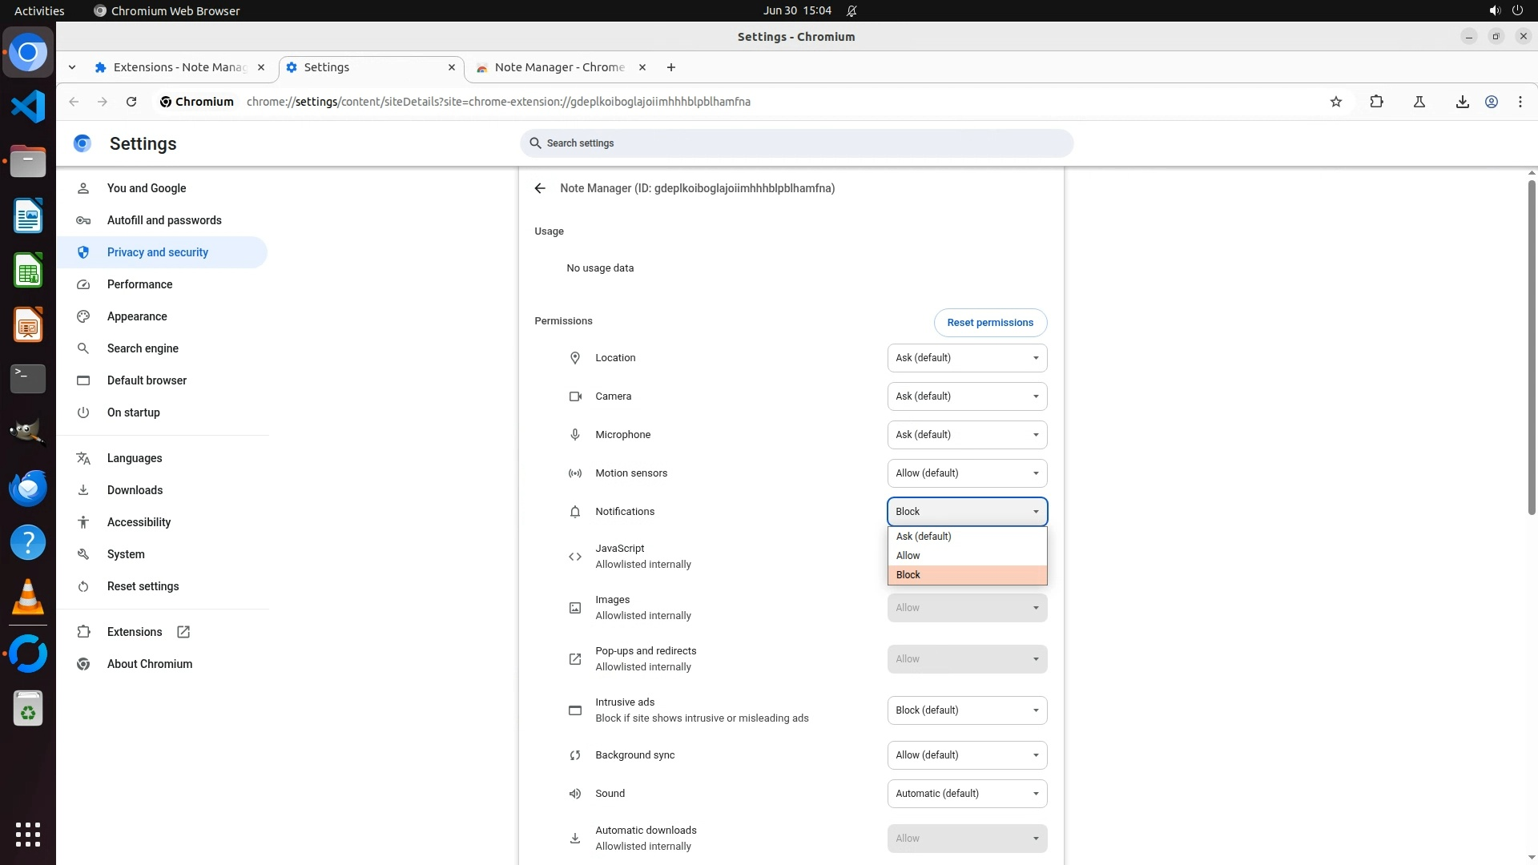Bookmark this page with the star icon

(1335, 102)
